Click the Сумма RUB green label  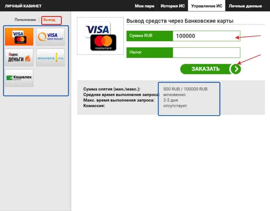tap(150, 36)
